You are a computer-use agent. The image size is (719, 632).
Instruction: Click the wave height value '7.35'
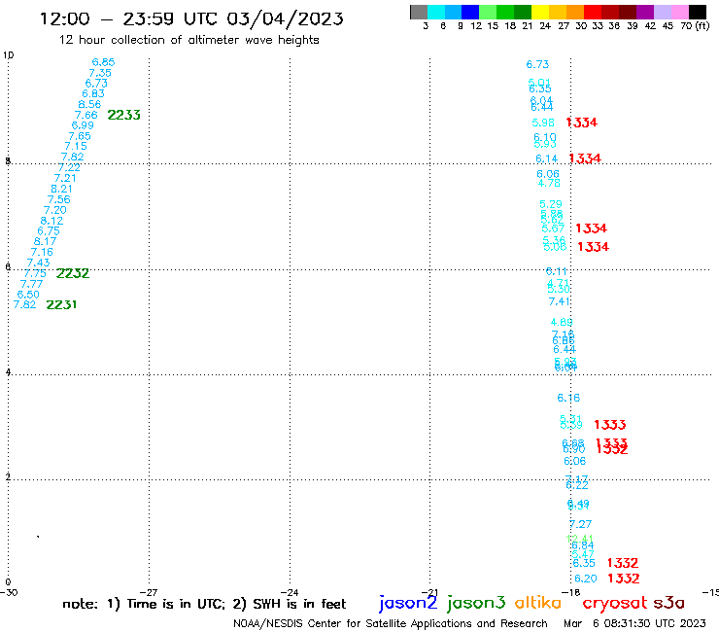coord(100,73)
